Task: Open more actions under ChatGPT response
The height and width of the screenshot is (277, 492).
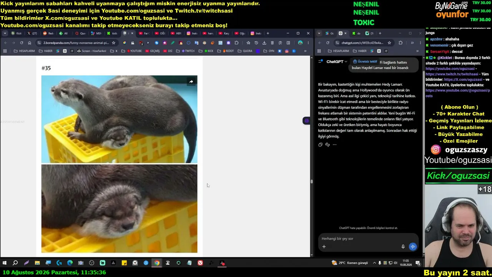Action: (x=334, y=145)
